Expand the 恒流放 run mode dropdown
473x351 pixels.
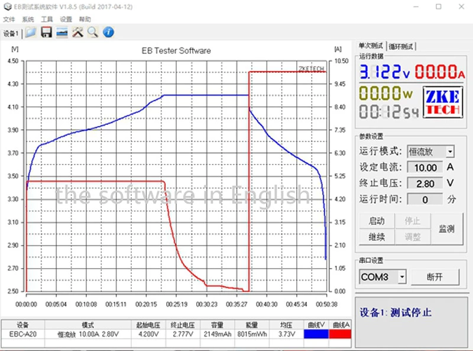[450, 152]
